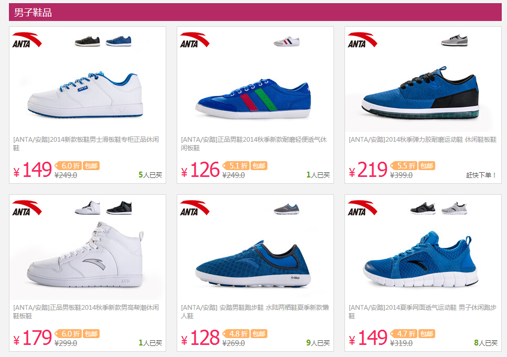Pick the grey slip-on variant thumbnail
Viewport: 507px width, 357px height.
[286, 209]
